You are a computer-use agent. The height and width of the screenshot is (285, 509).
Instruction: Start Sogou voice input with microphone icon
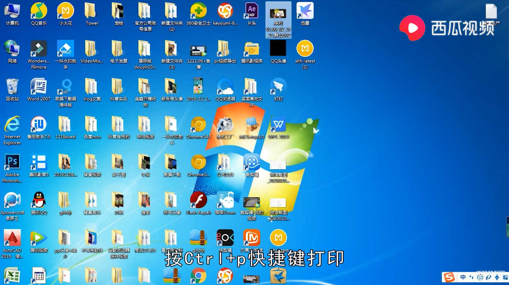pyautogui.click(x=497, y=278)
